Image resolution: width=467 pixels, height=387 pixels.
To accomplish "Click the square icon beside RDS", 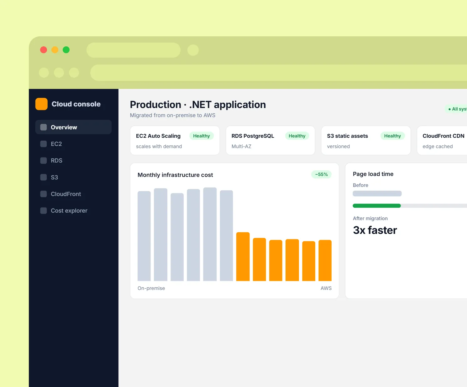I will (x=44, y=161).
